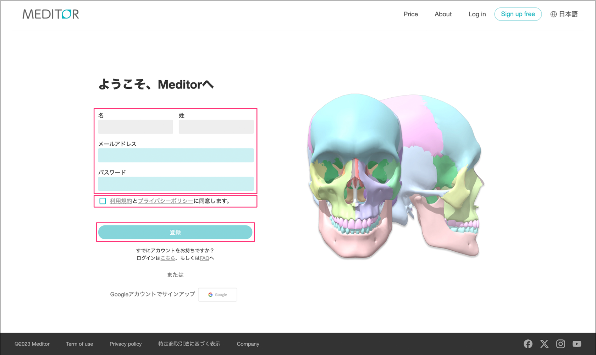596x355 pixels.
Task: Open the YouTube icon in footer
Action: tap(577, 344)
